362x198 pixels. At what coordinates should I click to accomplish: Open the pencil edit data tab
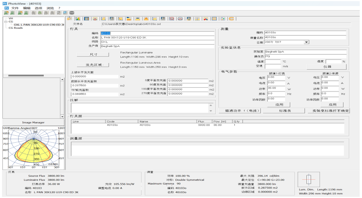pos(69,19)
